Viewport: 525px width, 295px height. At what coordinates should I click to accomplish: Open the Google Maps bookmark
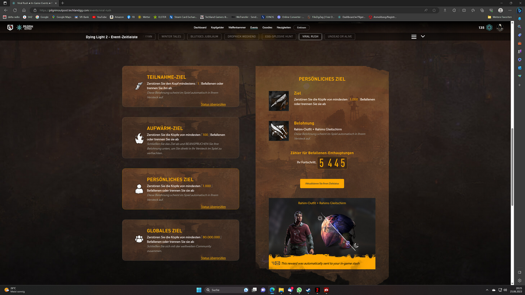pyautogui.click(x=61, y=17)
